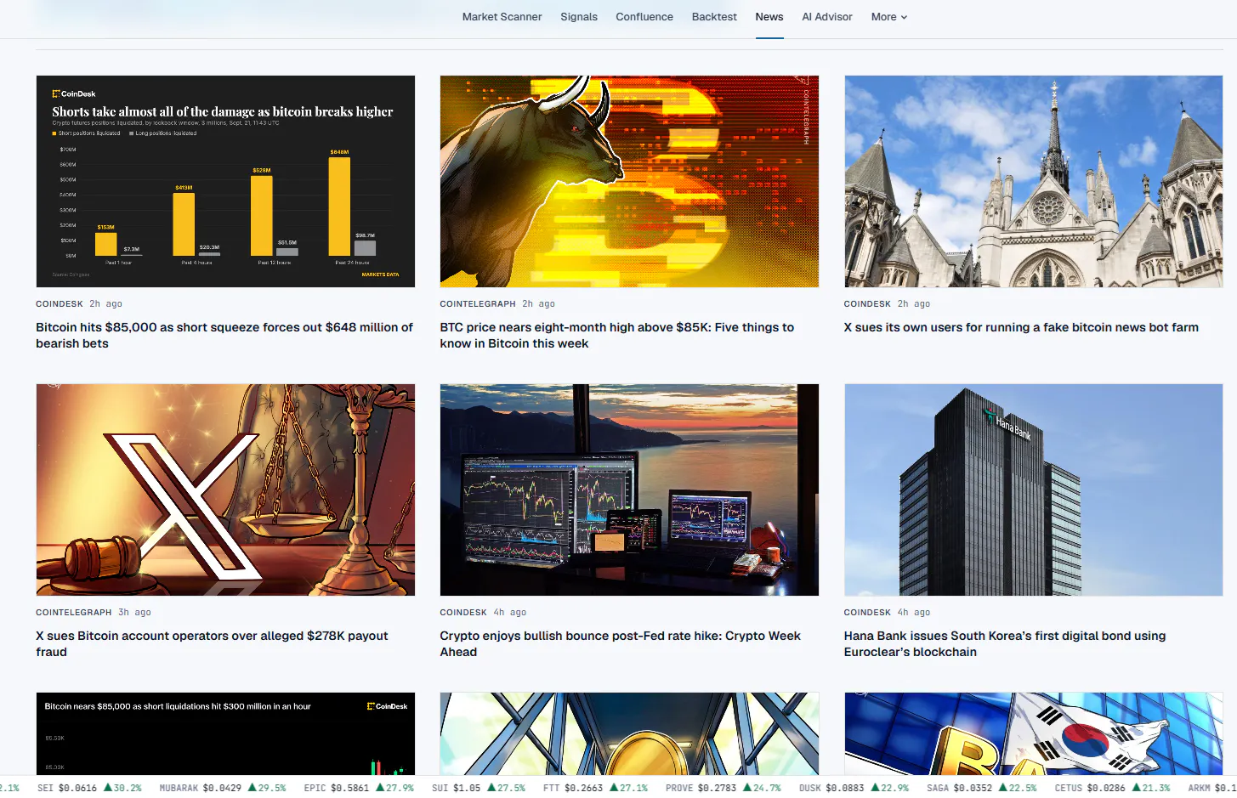Open the Backtest tab
Viewport: 1237px width, 798px height.
[x=714, y=17]
